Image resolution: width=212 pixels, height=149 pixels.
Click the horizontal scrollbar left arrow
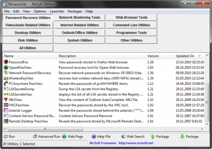point(5,129)
